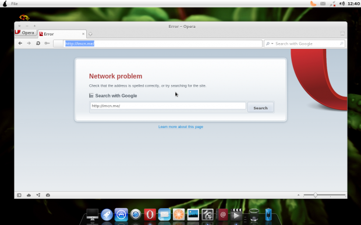The height and width of the screenshot is (225, 361).
Task: Open the Trash bin in dock
Action: click(x=254, y=215)
